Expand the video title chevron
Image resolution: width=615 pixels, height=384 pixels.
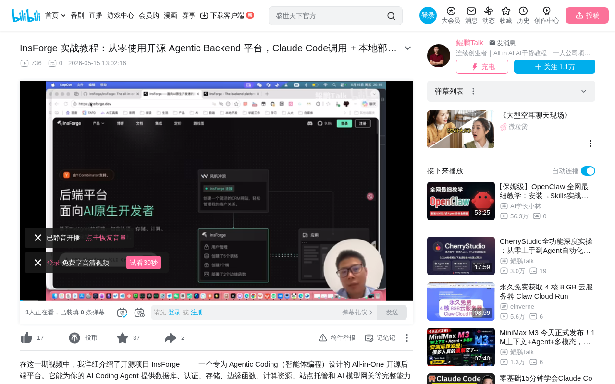(x=408, y=48)
